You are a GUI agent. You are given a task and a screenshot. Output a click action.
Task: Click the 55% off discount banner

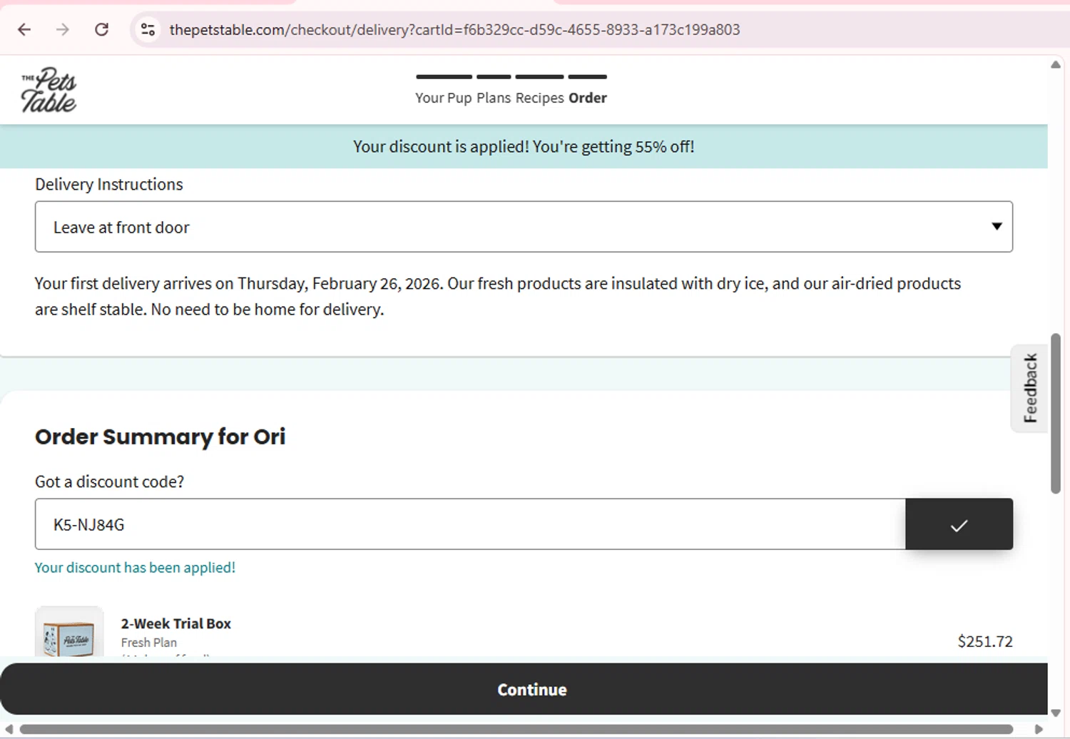pos(524,146)
